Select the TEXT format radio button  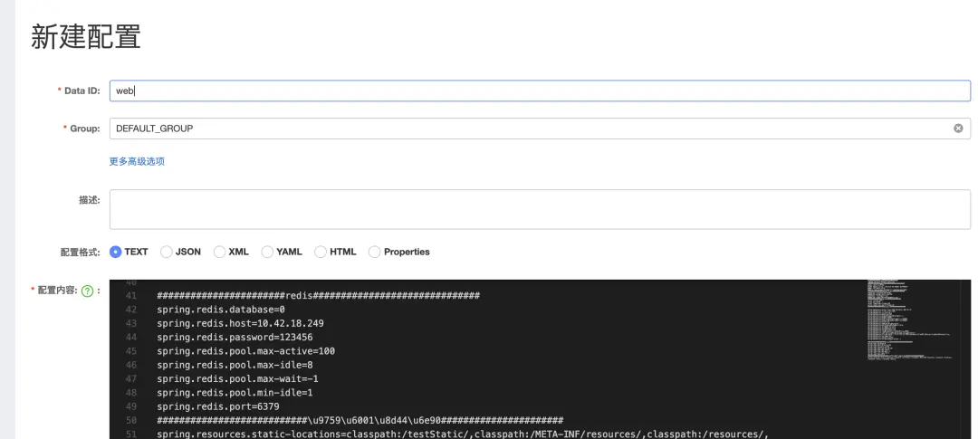[115, 252]
